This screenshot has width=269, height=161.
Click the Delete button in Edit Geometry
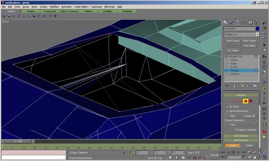(x=249, y=145)
